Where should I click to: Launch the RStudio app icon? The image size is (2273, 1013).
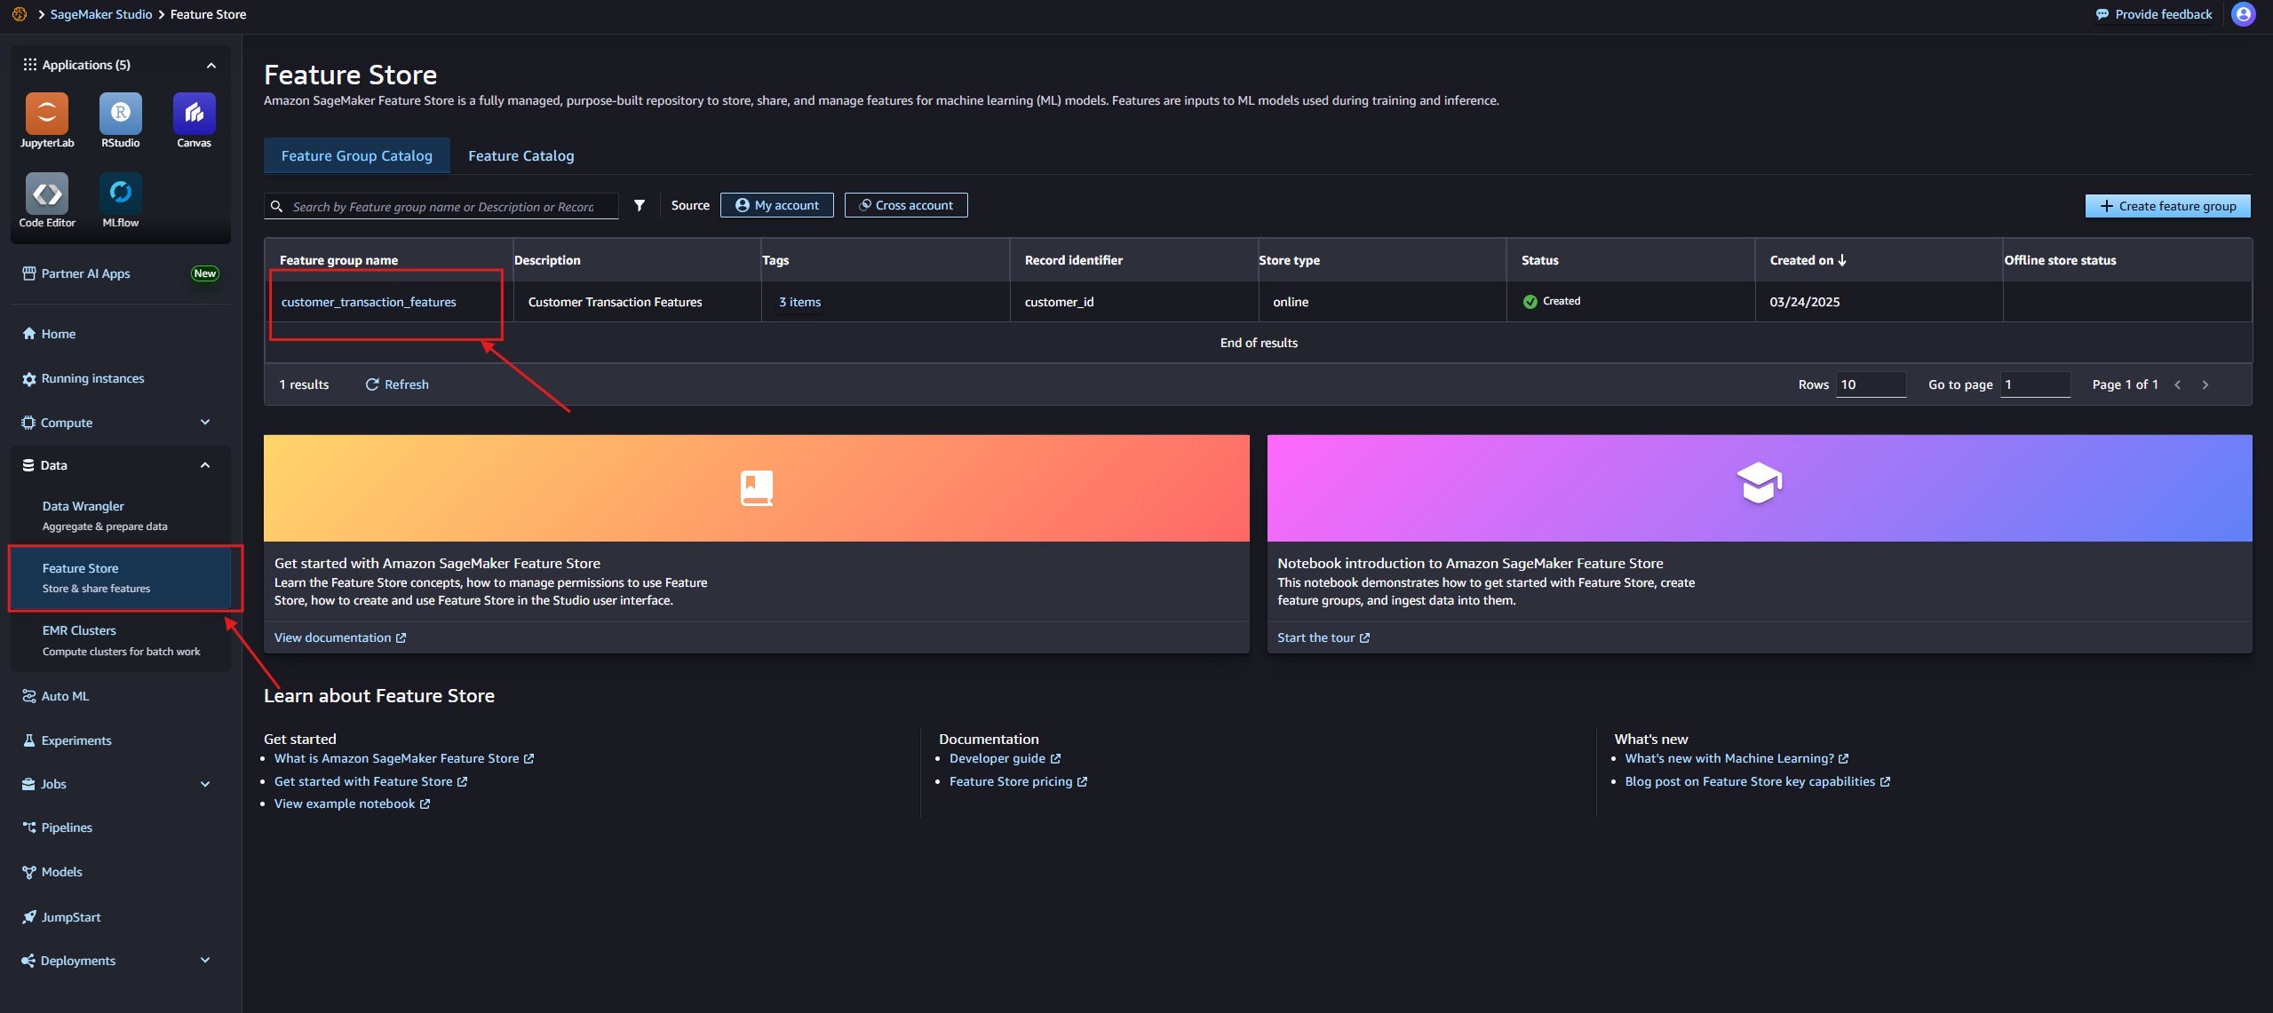[x=120, y=115]
